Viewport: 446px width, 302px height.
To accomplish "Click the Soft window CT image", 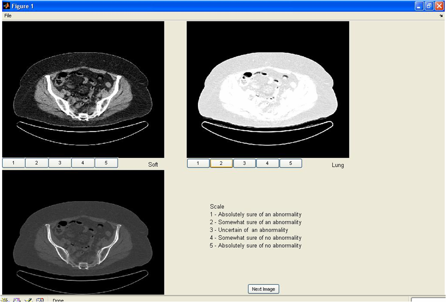I will (x=83, y=90).
